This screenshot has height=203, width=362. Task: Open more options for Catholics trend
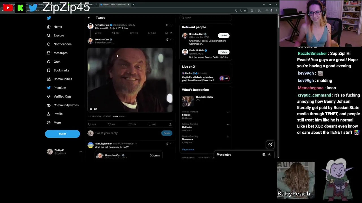coord(228,124)
